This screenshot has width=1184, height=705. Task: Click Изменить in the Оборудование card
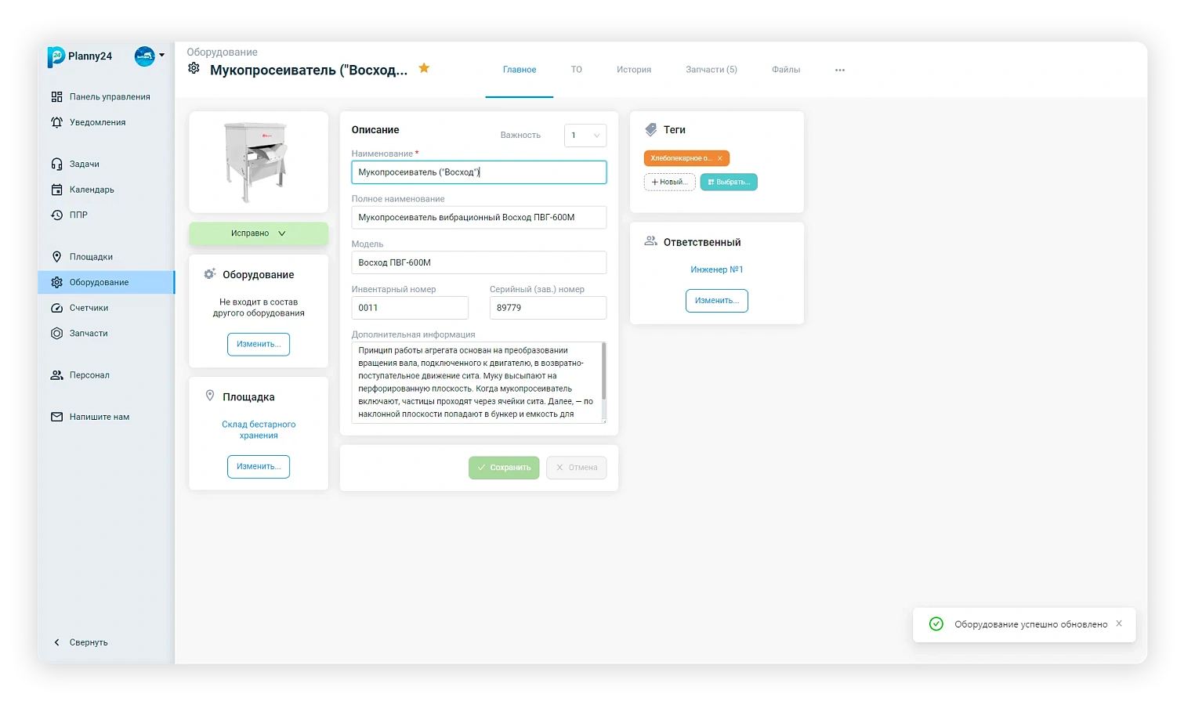point(259,345)
